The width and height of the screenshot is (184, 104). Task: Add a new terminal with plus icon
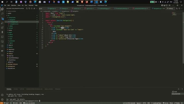[178, 89]
